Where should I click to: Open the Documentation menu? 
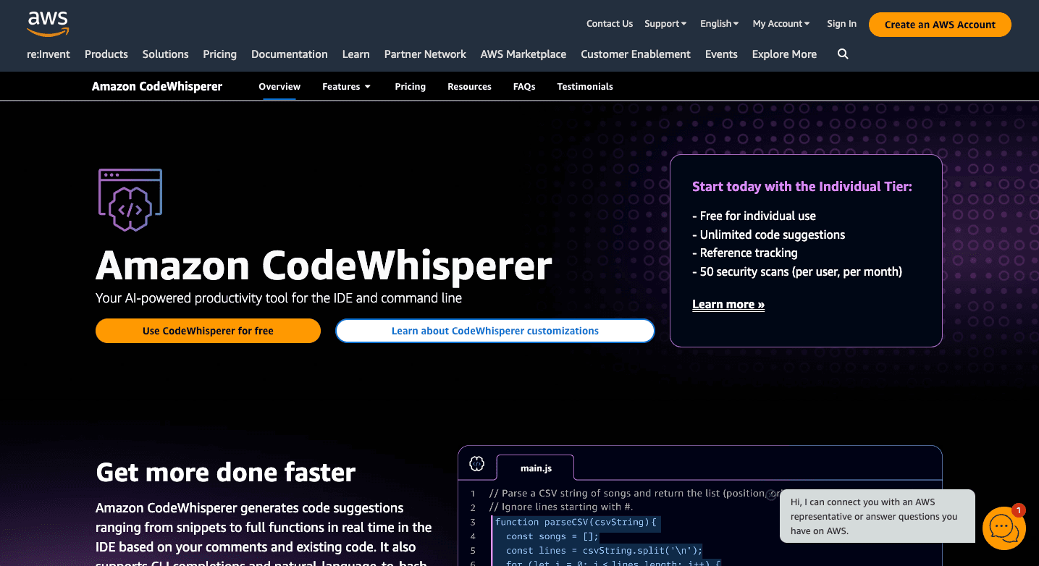tap(290, 54)
